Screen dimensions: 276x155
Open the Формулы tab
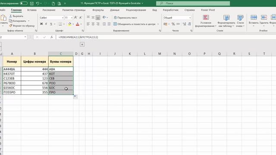[98, 10]
